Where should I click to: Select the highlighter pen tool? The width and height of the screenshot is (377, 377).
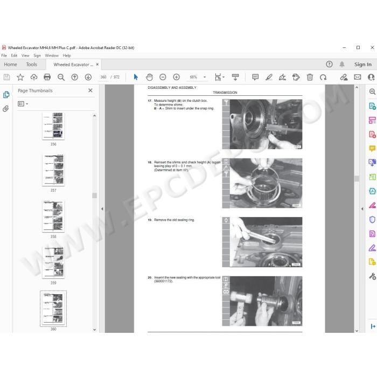pos(269,77)
